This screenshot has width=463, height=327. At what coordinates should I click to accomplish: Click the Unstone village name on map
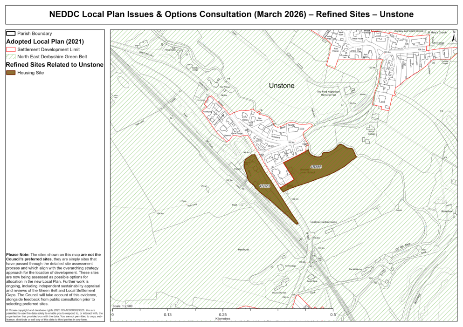tap(282, 86)
